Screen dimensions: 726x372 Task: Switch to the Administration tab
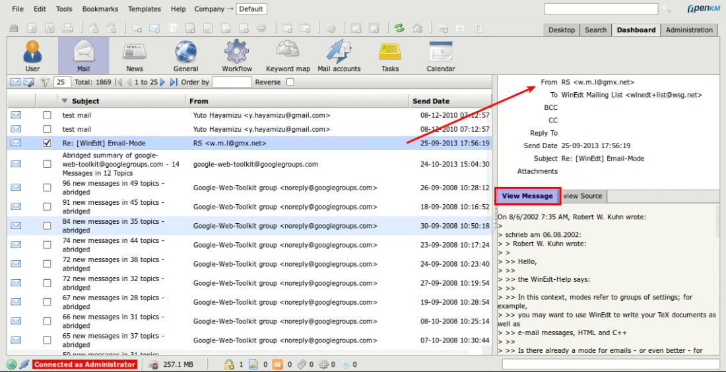pyautogui.click(x=689, y=30)
